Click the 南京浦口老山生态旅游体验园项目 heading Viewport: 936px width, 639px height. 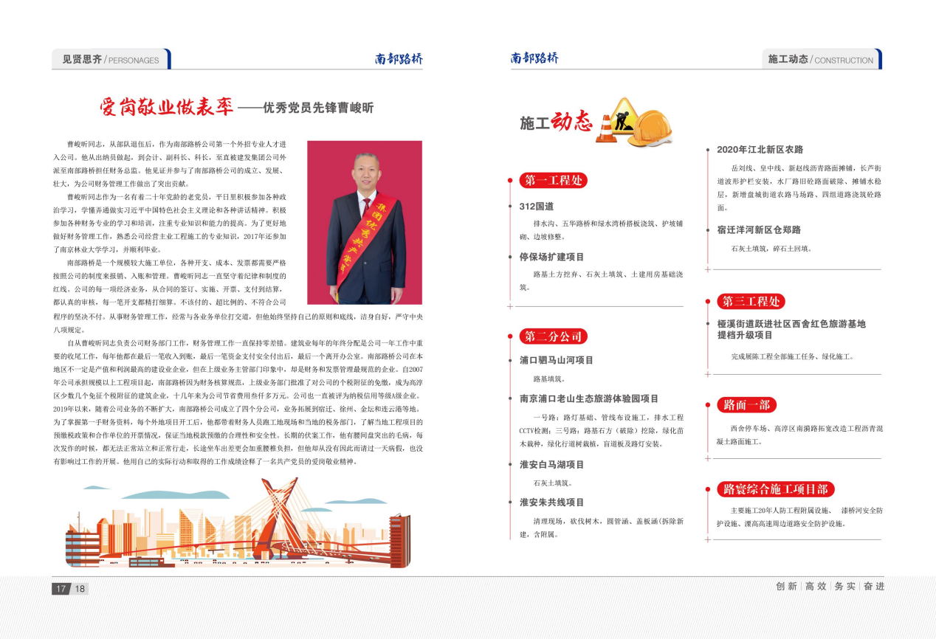click(588, 398)
